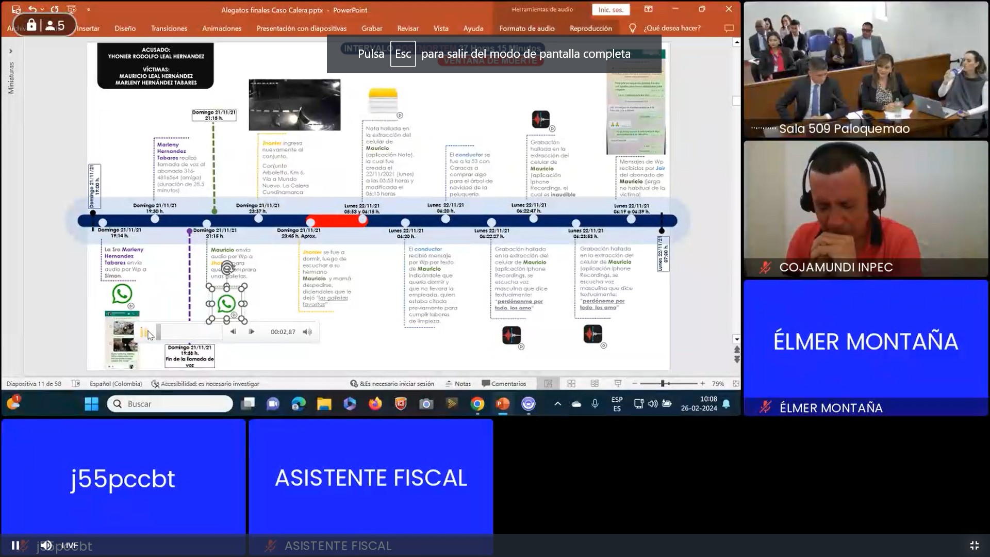The width and height of the screenshot is (990, 557).
Task: Select the voice recording icon below 06:22:27 text
Action: tap(511, 335)
